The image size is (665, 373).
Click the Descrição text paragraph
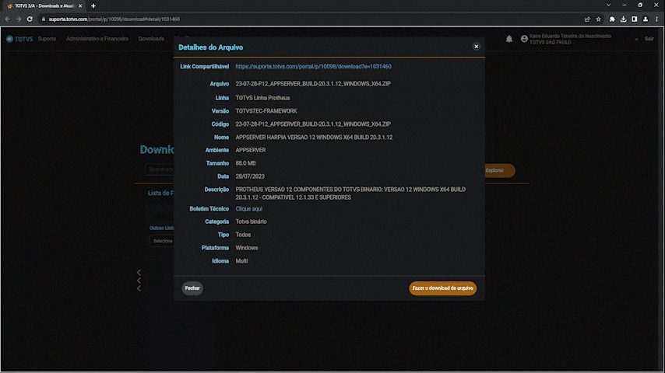350,193
